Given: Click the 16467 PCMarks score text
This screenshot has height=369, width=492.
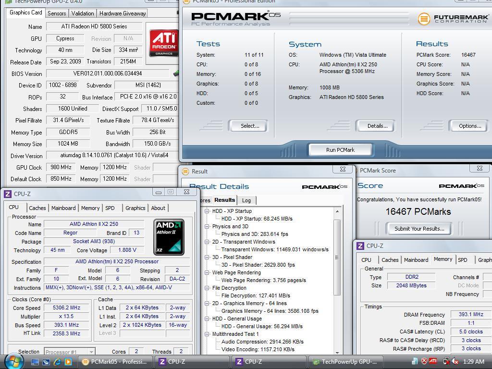Looking at the screenshot, I should tap(418, 211).
